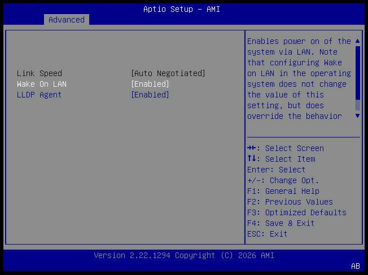Click the F4: Save & Exit hint
The image size is (368, 275).
281,223
